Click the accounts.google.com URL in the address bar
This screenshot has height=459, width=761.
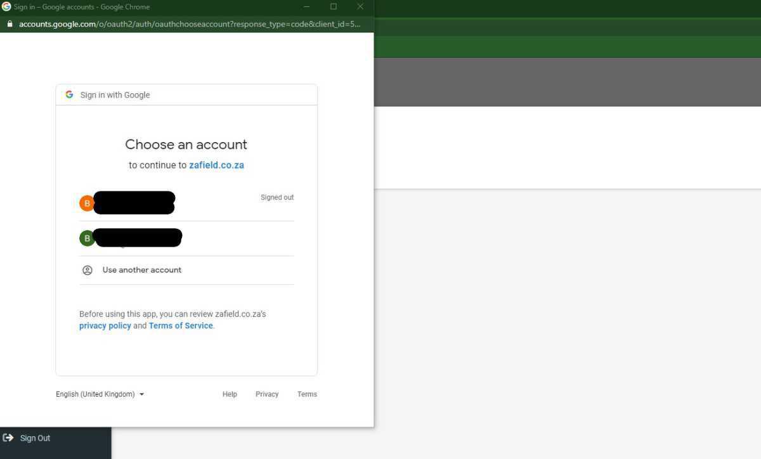(189, 25)
